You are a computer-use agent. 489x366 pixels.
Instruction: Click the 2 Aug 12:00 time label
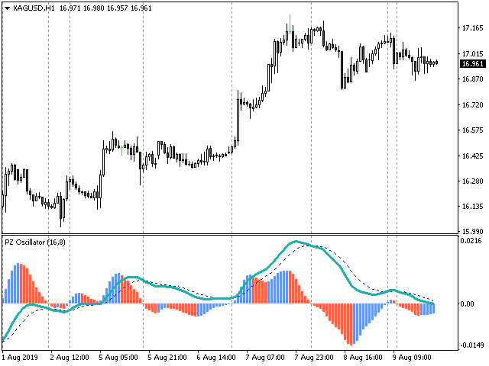point(70,358)
